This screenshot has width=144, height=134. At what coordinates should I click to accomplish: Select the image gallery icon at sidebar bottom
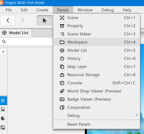click(x=3, y=128)
